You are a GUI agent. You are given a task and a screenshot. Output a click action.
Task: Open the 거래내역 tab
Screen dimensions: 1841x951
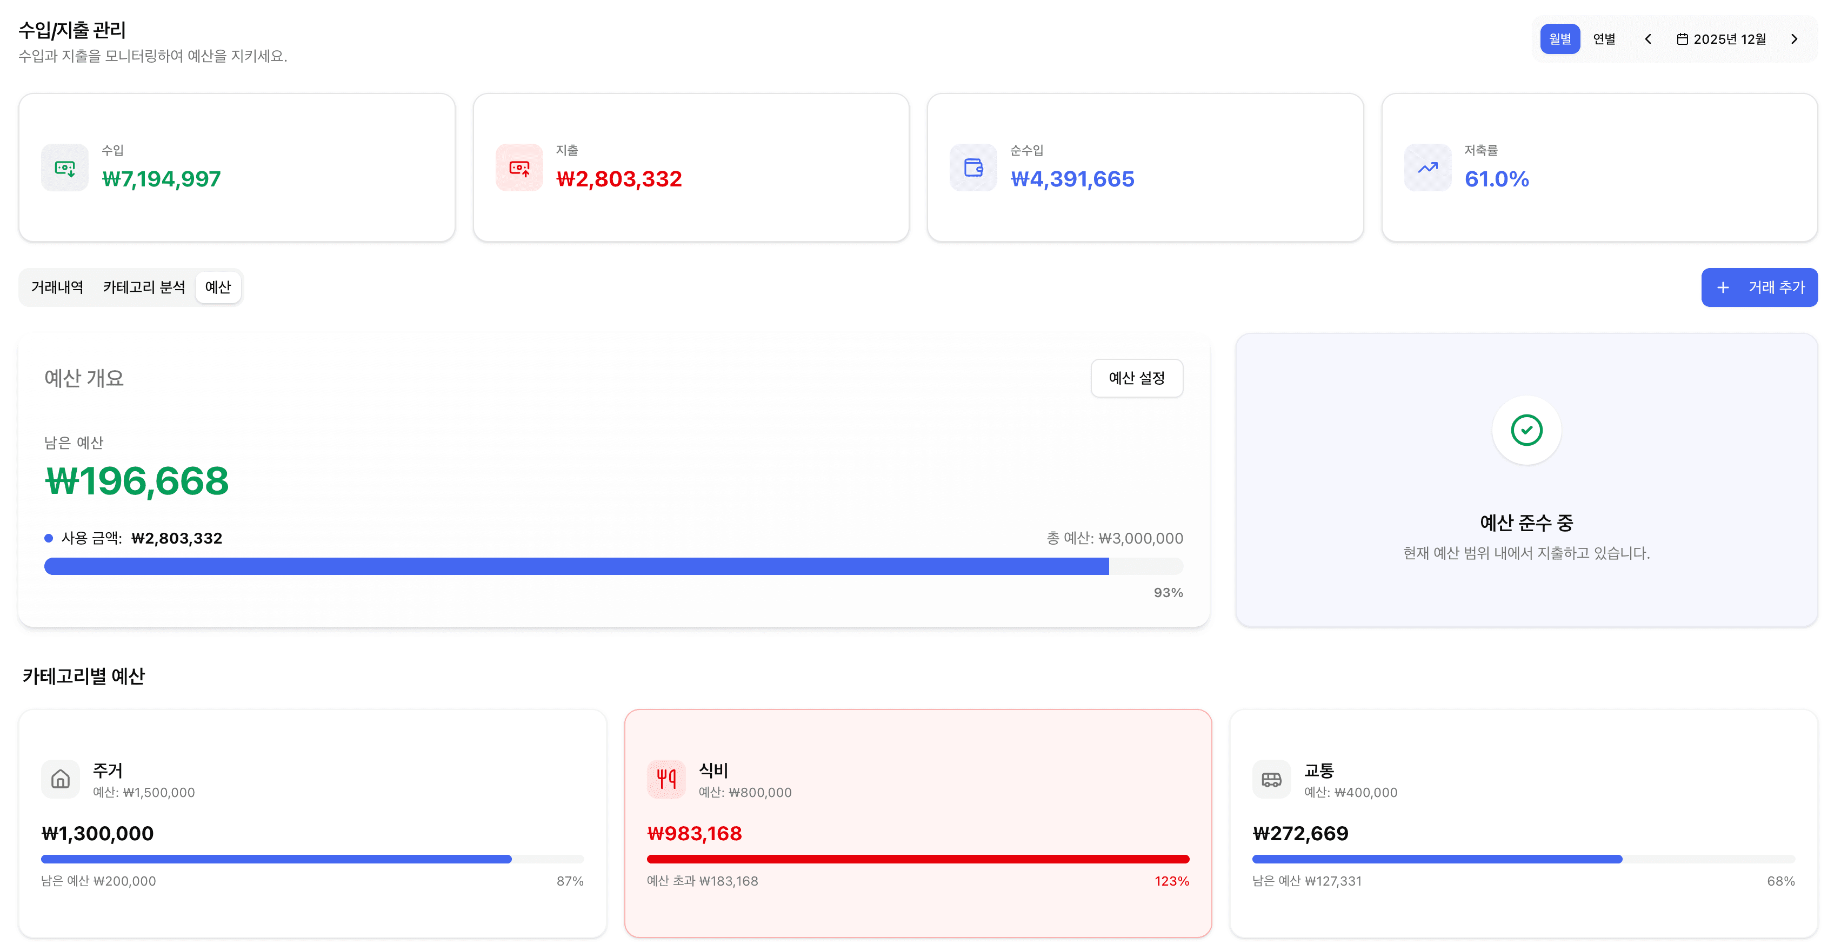[57, 287]
